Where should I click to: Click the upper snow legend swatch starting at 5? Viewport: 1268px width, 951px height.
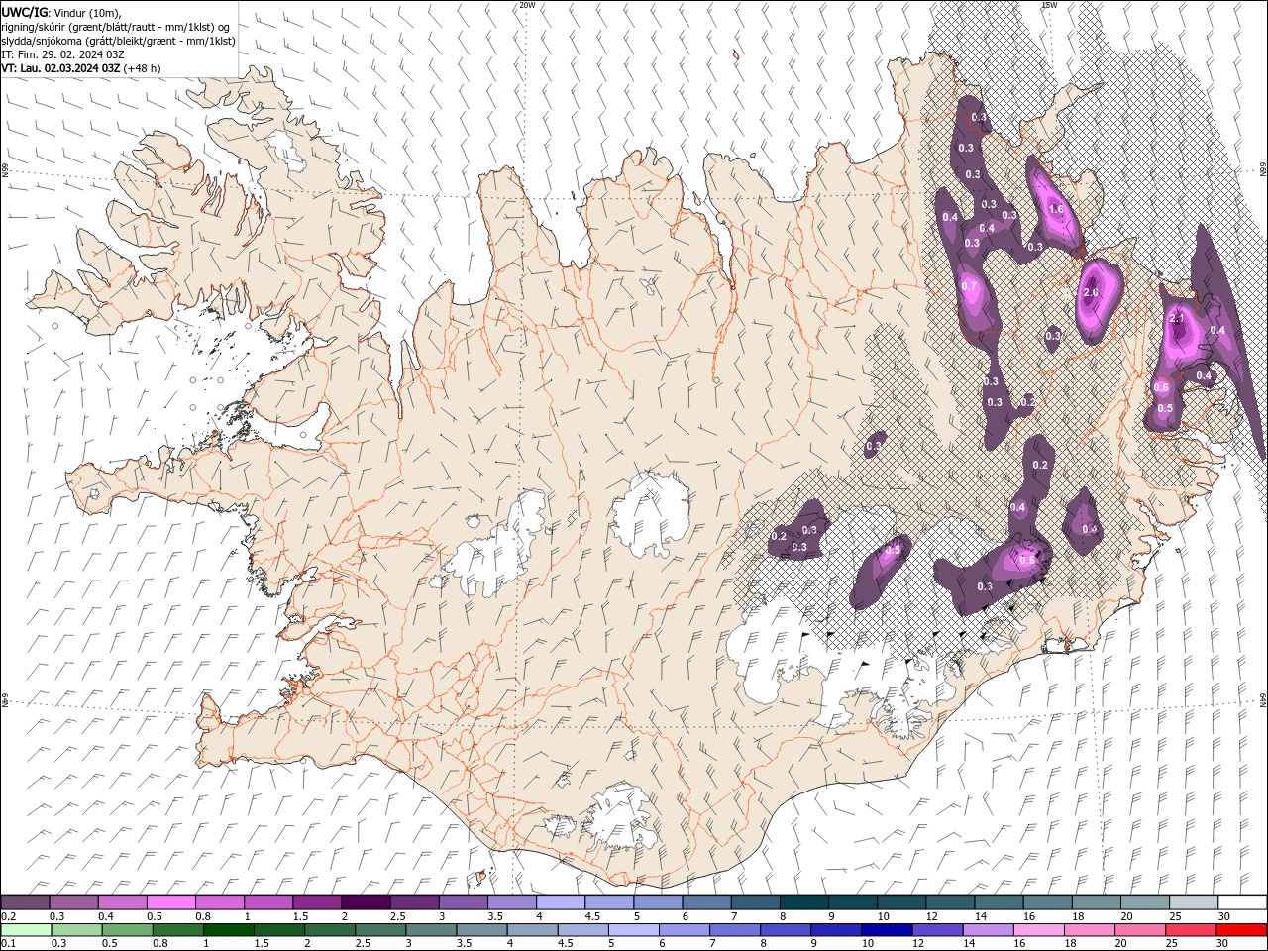coord(658,902)
